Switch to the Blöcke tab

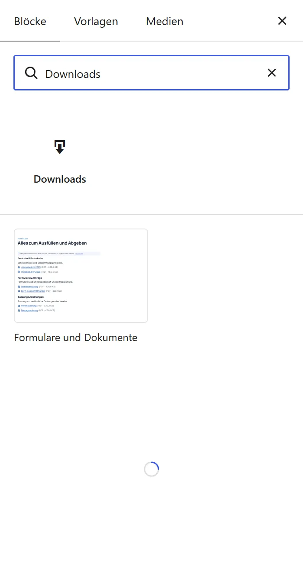point(30,21)
